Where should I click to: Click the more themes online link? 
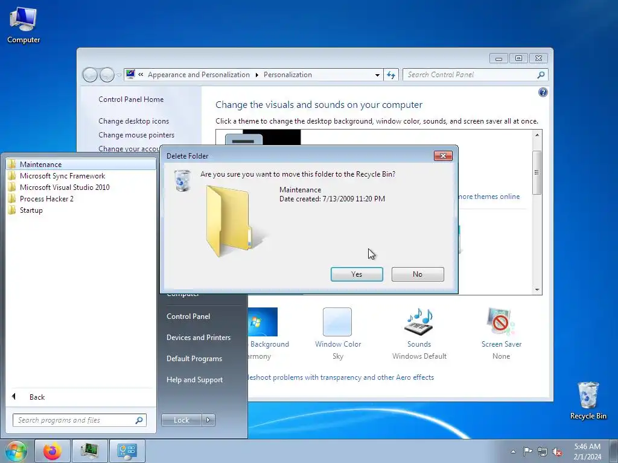click(x=489, y=197)
